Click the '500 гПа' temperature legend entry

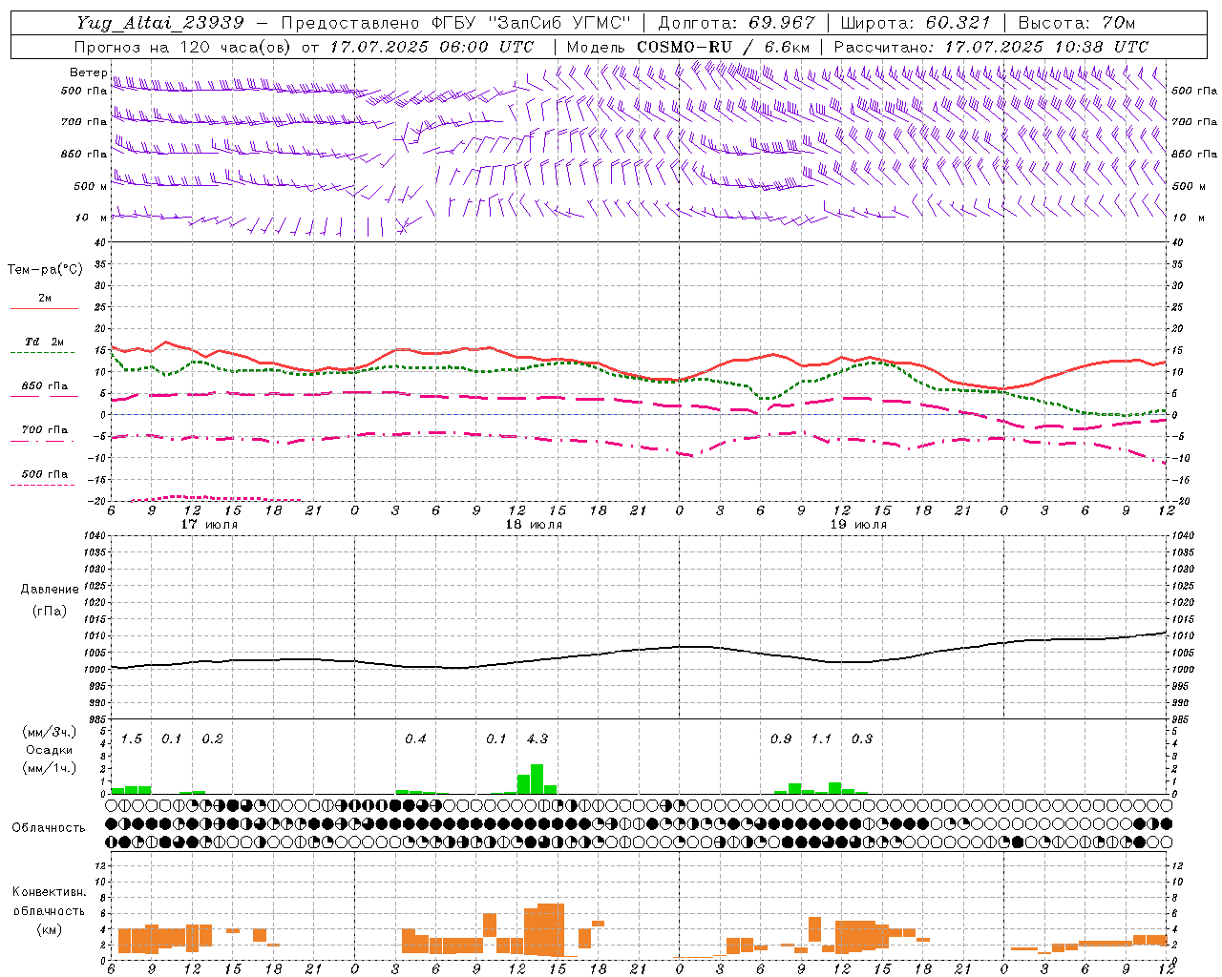(x=45, y=473)
